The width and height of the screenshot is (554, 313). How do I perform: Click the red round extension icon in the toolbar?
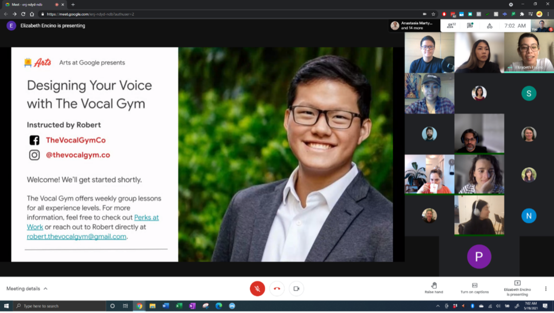(444, 14)
